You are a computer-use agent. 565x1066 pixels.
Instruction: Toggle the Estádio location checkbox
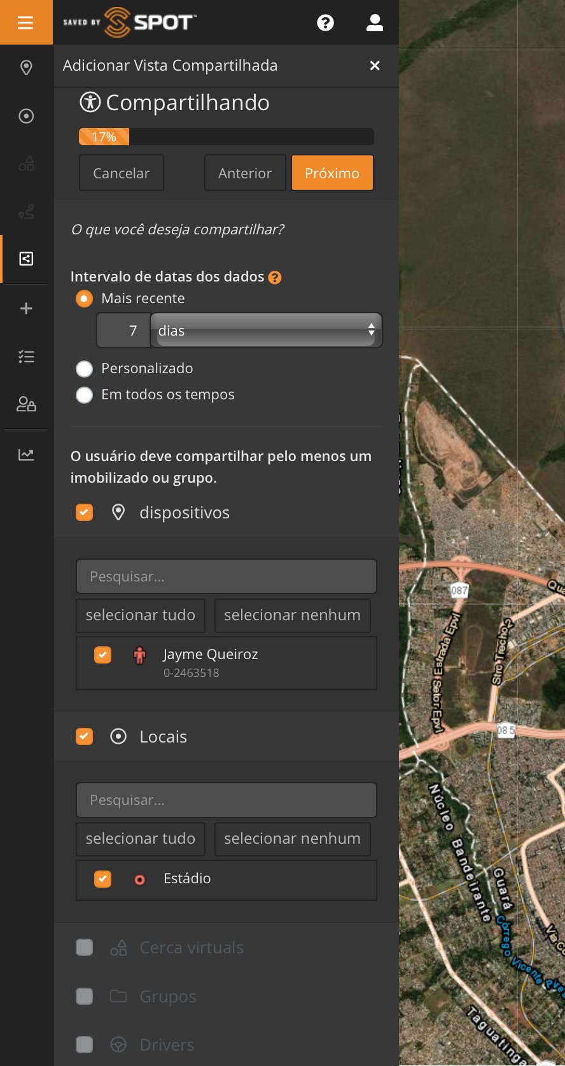[x=102, y=879]
